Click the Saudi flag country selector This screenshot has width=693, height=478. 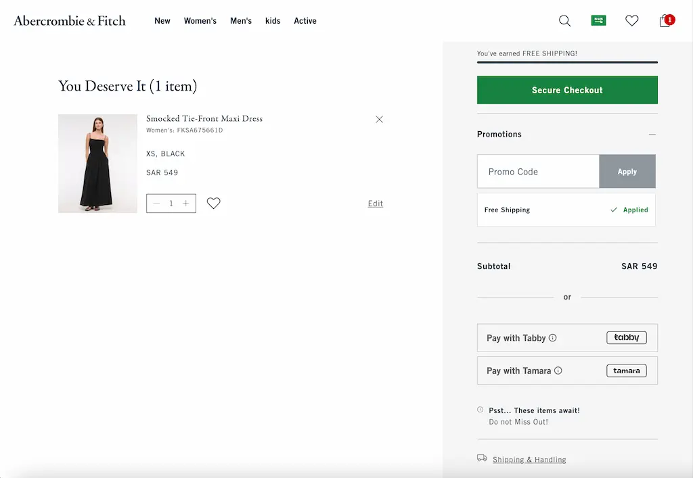598,20
